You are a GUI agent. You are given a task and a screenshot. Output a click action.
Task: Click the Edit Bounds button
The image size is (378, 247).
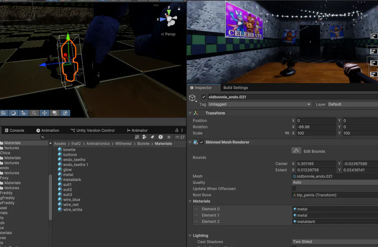click(x=296, y=151)
